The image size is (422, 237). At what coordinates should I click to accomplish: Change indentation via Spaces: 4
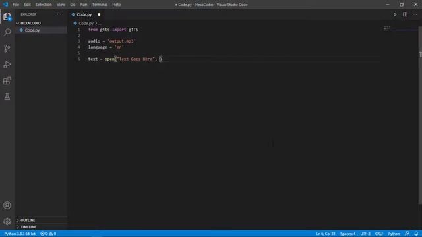pyautogui.click(x=347, y=234)
